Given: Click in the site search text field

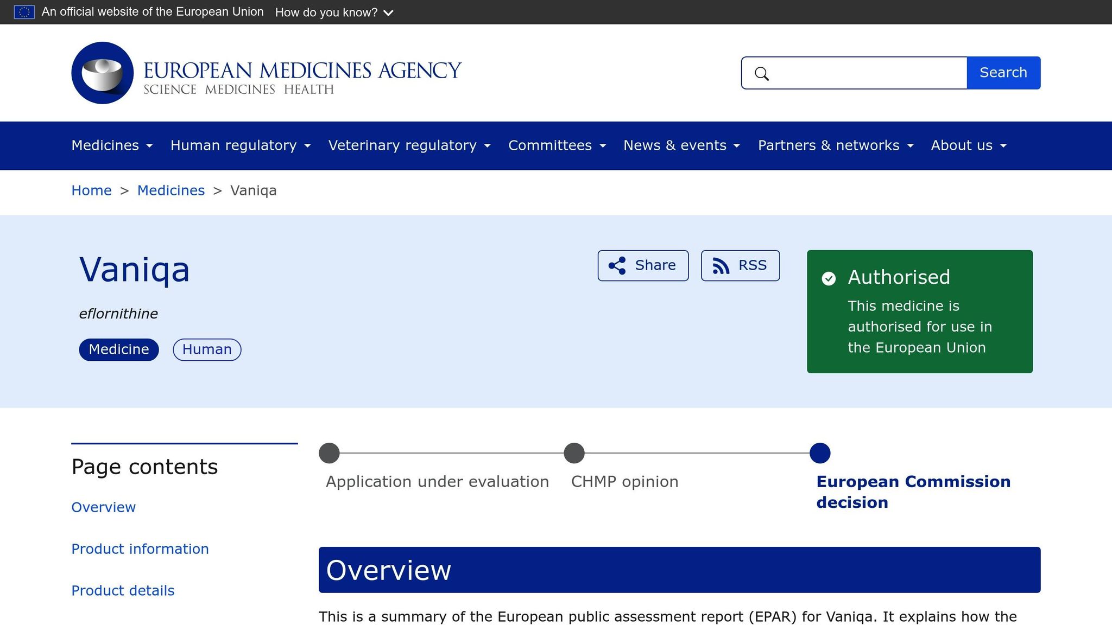Looking at the screenshot, I should click(869, 73).
